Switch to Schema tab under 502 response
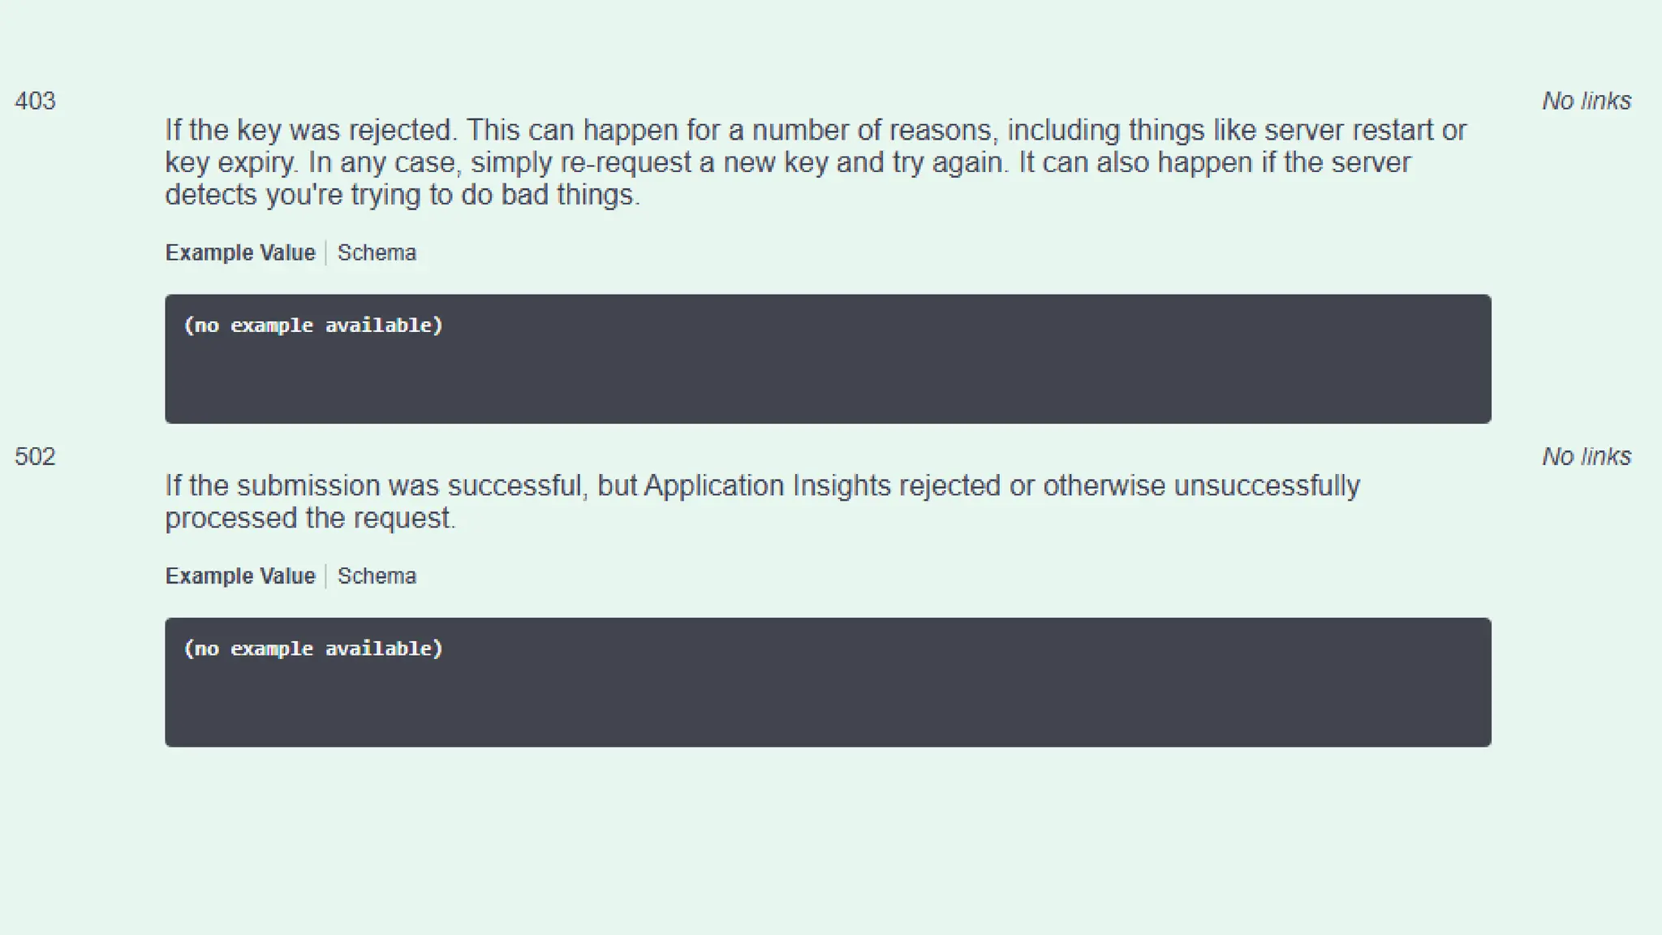The height and width of the screenshot is (935, 1662). point(377,576)
